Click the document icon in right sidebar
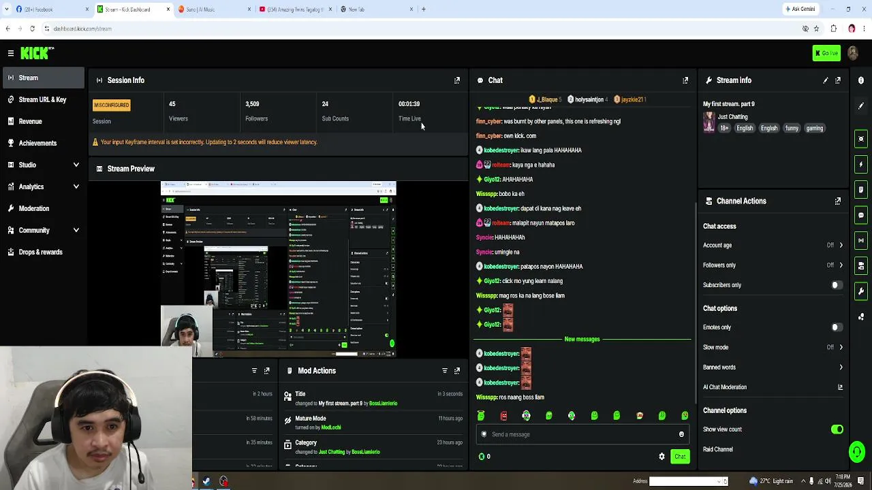 point(861,190)
